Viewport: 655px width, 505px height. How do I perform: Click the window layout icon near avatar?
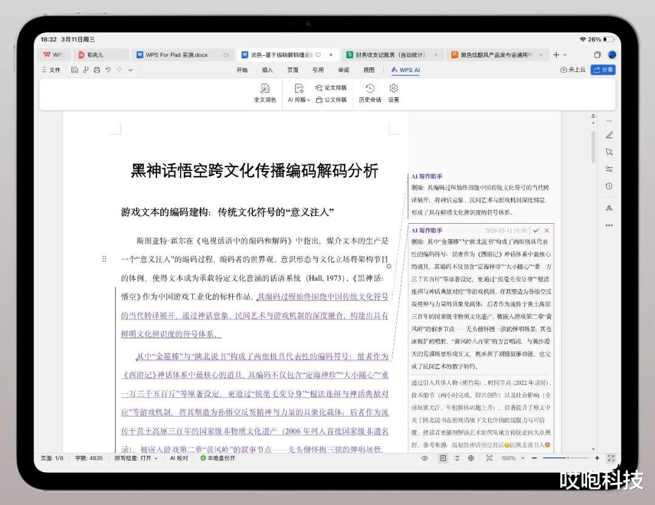597,55
